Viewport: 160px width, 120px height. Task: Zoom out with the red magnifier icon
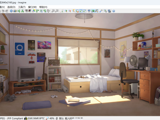coord(69,11)
